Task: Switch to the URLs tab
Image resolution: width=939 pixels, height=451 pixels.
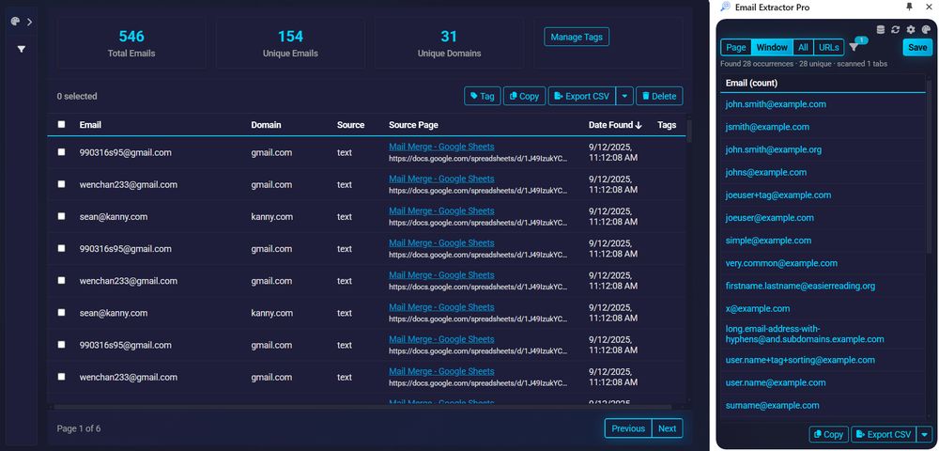Action: [x=829, y=47]
